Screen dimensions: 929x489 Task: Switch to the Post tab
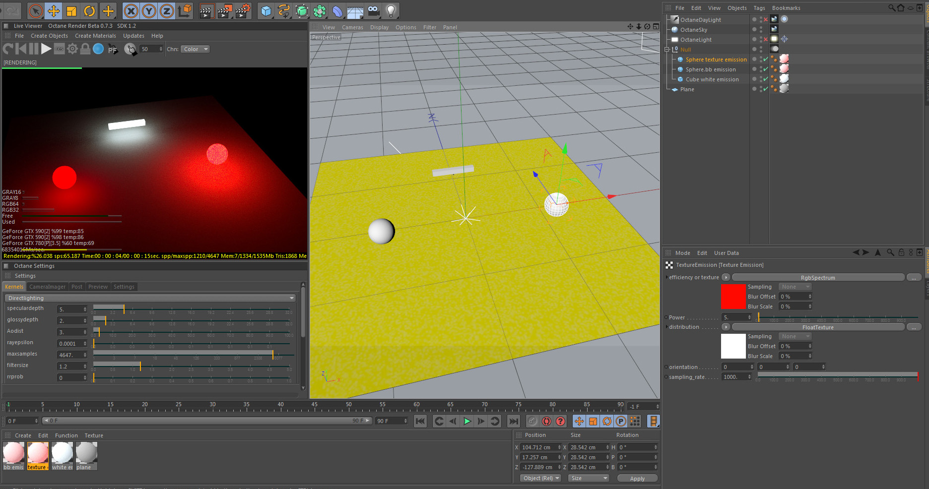coord(77,287)
